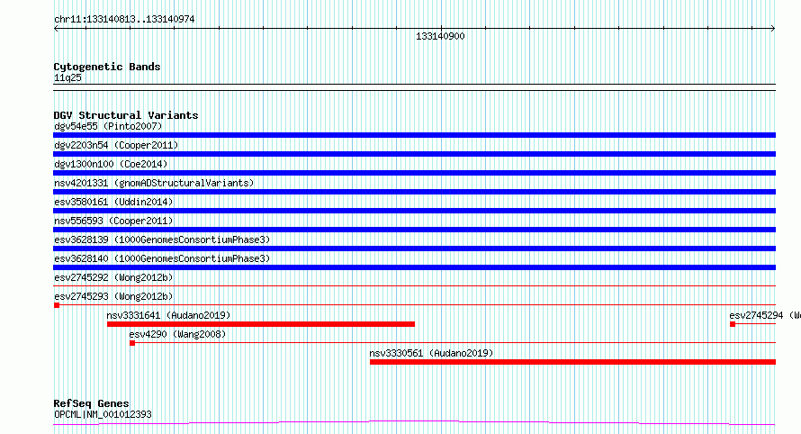Click the red square marker under esv2745294
Screen dimensions: 801x434
[733, 324]
